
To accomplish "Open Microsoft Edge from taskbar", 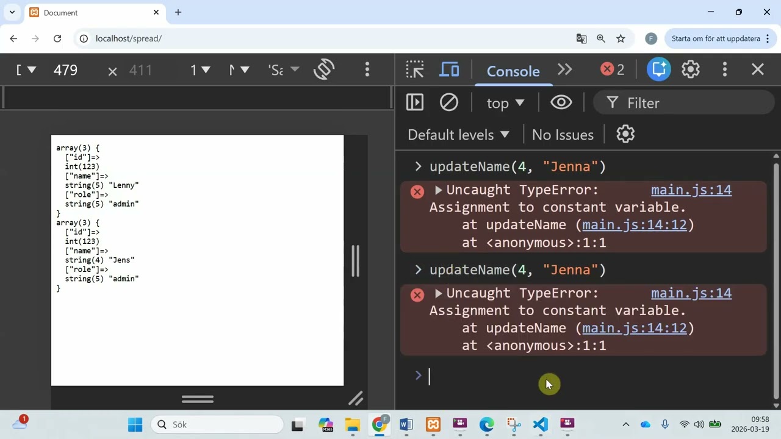I will coord(487,424).
